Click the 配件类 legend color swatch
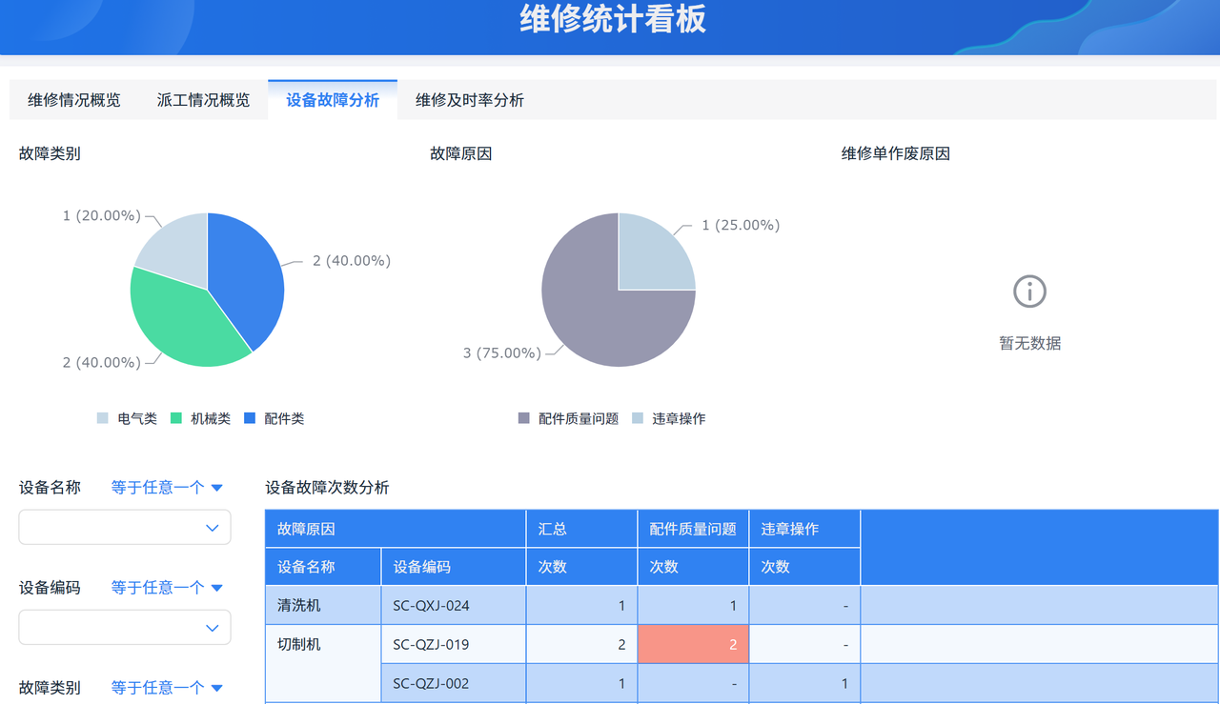This screenshot has height=704, width=1220. (250, 418)
